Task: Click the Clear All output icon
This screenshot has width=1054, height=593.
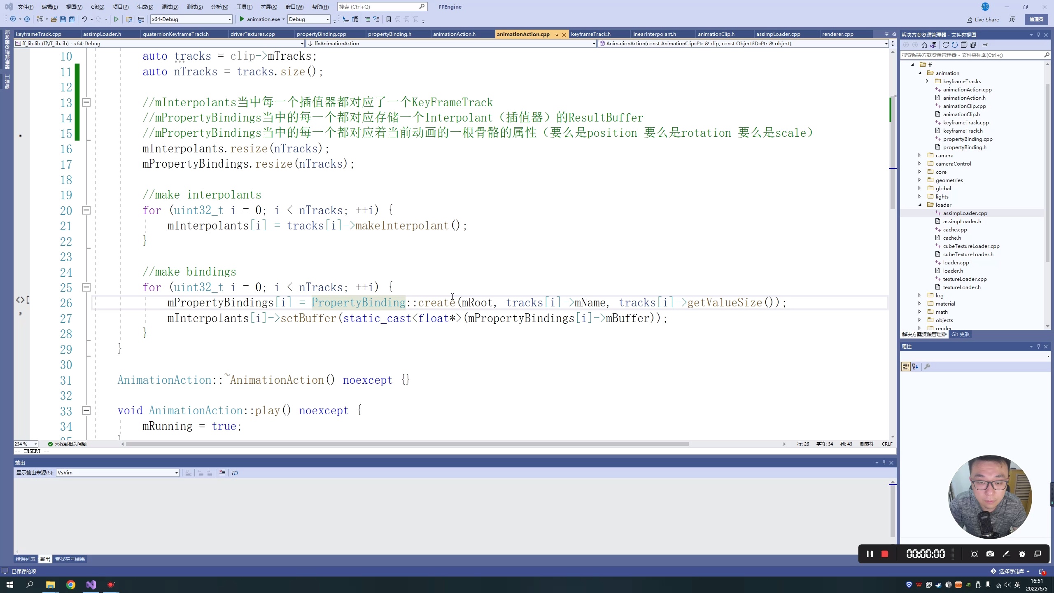Action: tap(222, 473)
